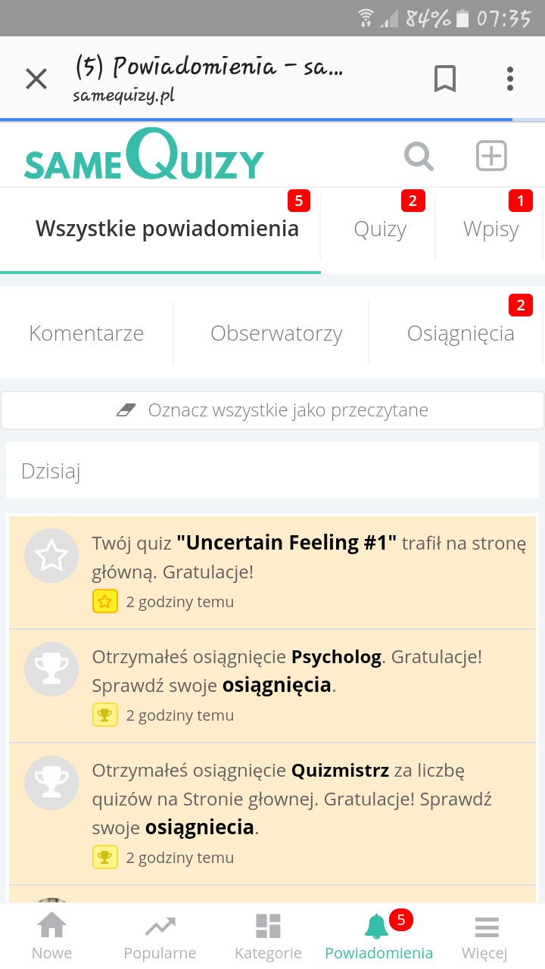Open Popularne trending section
545x969 pixels.
[x=160, y=936]
